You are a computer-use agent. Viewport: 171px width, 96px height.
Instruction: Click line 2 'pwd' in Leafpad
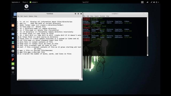pos(39,23)
